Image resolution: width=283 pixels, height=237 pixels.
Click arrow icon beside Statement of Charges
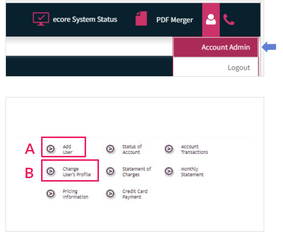[x=110, y=171]
